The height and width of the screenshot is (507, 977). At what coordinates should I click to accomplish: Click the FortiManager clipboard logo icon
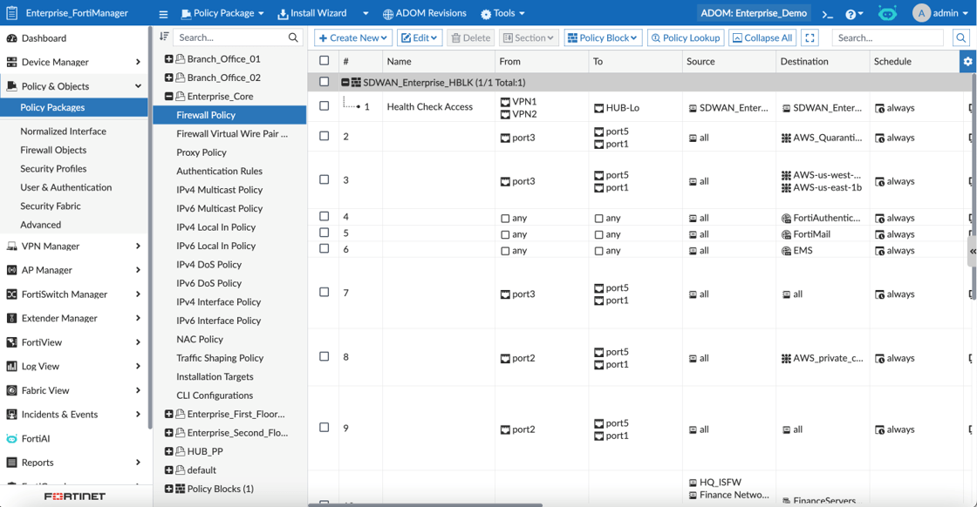(12, 13)
